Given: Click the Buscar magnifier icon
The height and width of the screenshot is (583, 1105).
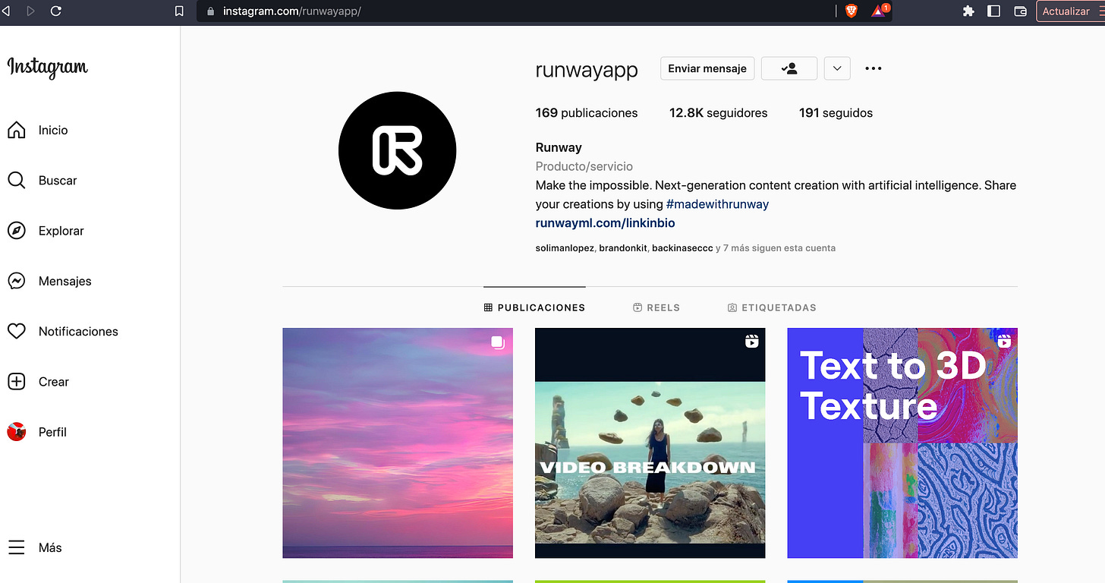Looking at the screenshot, I should pyautogui.click(x=16, y=181).
